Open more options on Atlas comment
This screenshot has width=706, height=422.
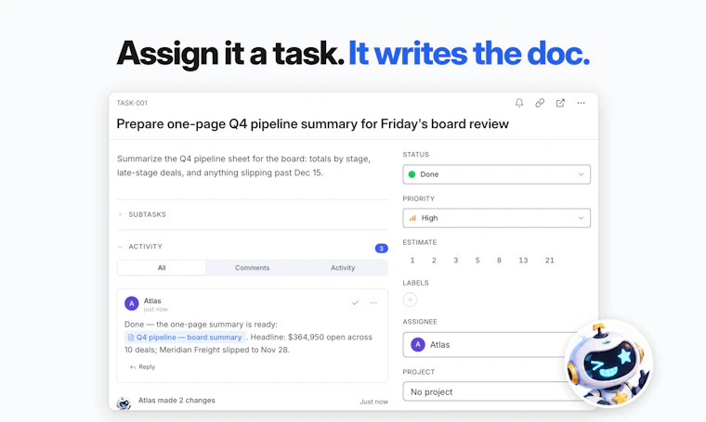click(373, 303)
